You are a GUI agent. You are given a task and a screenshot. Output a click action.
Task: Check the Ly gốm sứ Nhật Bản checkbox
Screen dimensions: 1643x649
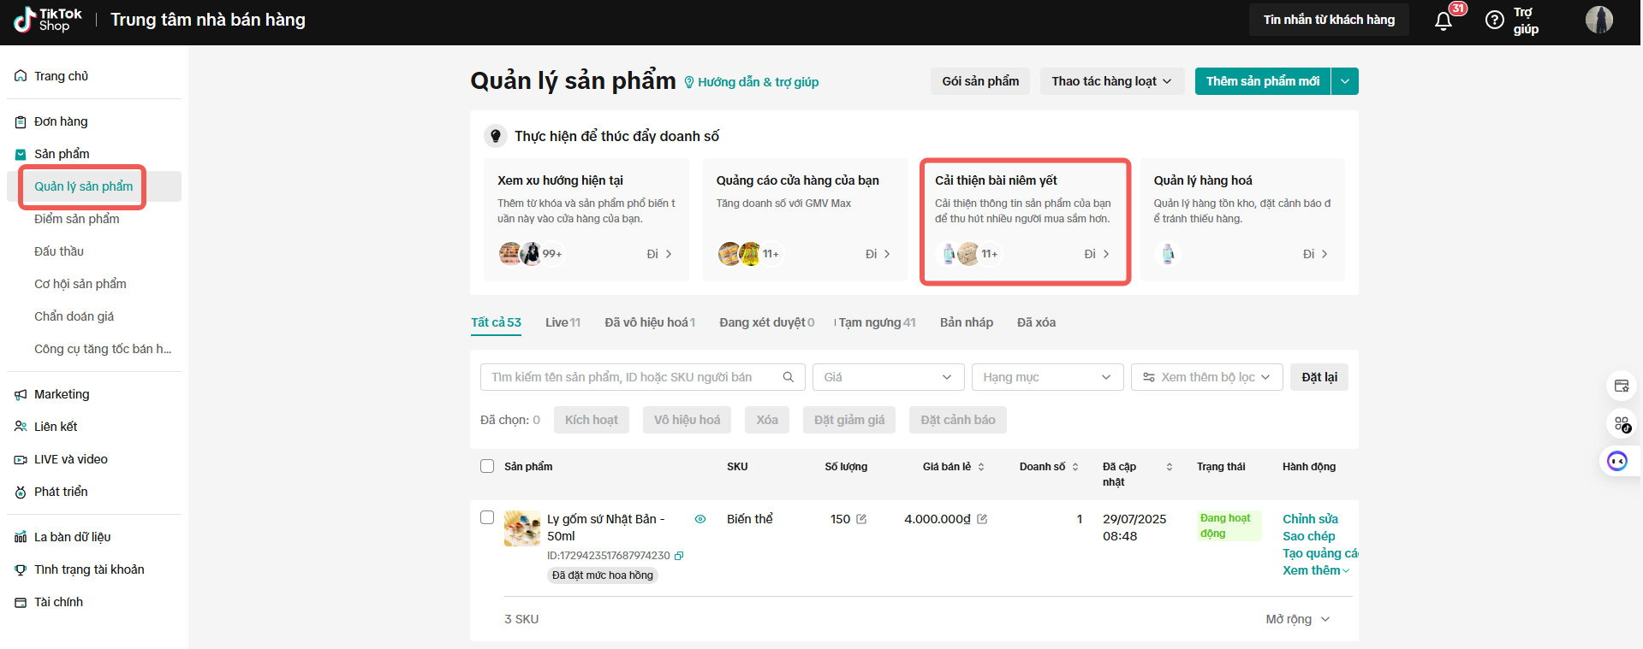487,517
